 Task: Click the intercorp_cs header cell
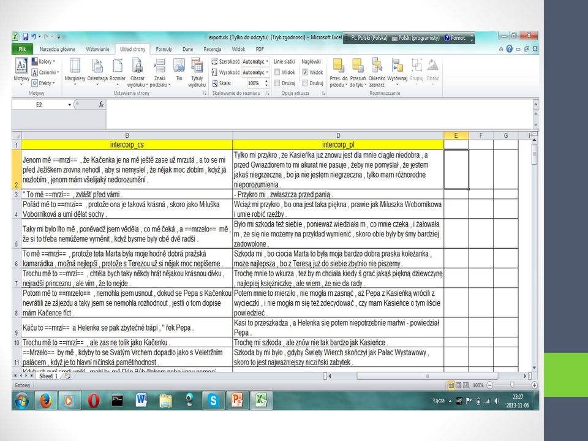point(127,145)
